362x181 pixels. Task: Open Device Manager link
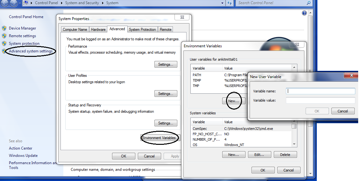(22, 28)
